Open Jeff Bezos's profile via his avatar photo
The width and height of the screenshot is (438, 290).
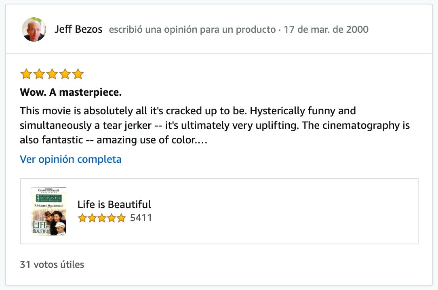[x=34, y=29]
